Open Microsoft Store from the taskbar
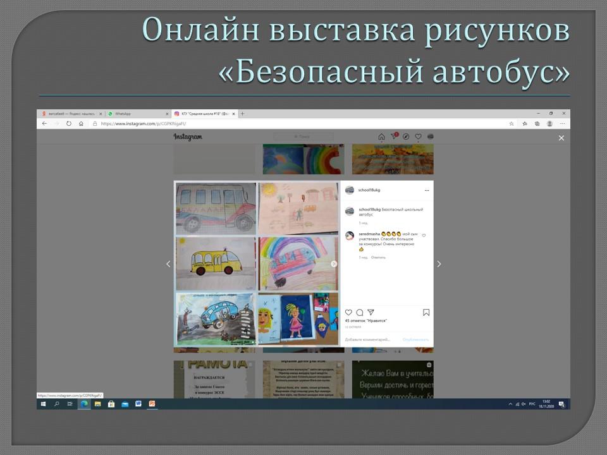The image size is (607, 455). [x=111, y=404]
